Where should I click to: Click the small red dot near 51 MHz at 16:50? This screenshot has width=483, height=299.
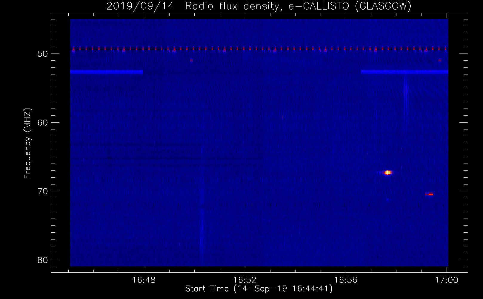pos(191,60)
